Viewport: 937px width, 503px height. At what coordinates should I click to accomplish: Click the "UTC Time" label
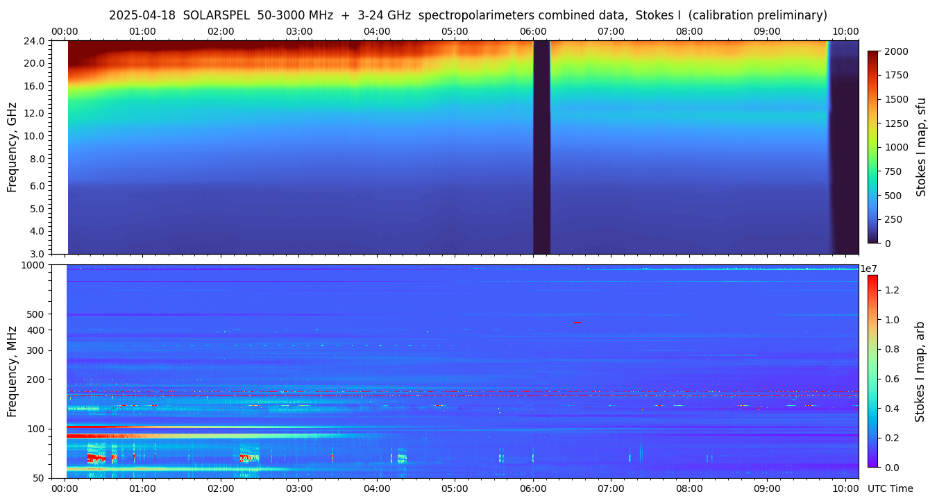[x=890, y=488]
